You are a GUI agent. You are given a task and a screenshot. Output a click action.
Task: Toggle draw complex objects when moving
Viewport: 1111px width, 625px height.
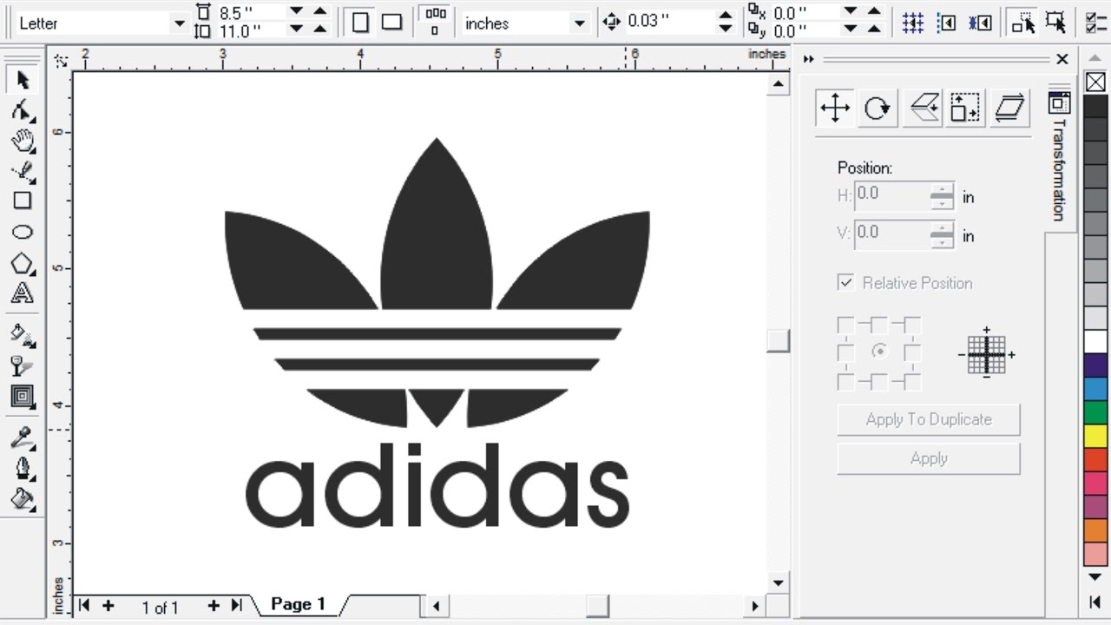(x=1023, y=23)
